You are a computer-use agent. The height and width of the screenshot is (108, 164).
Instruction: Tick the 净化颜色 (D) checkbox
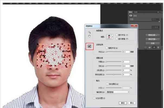click(x=107, y=84)
